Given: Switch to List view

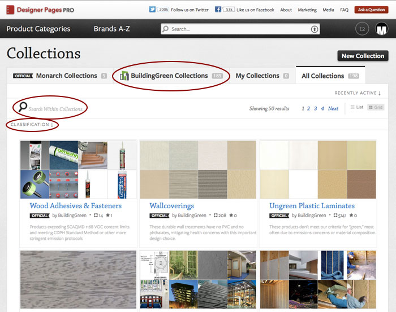Looking at the screenshot, I should (x=356, y=107).
